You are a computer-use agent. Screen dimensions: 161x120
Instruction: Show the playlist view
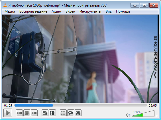[63, 113]
